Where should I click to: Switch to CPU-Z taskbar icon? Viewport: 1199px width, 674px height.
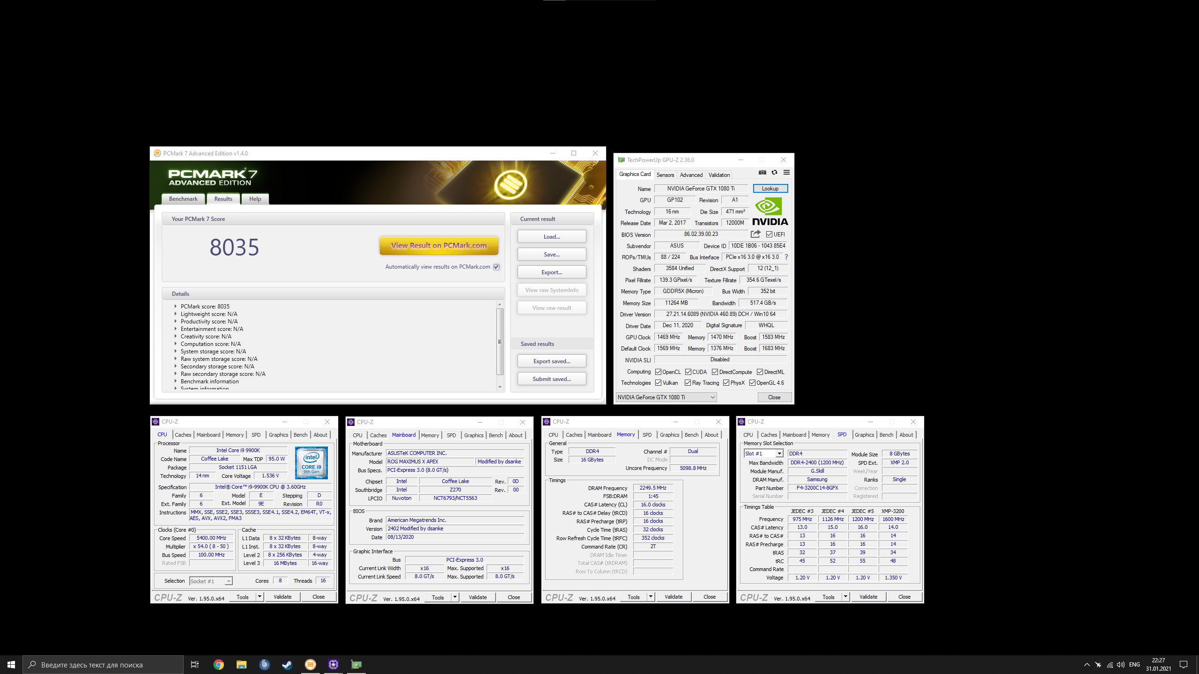[333, 665]
